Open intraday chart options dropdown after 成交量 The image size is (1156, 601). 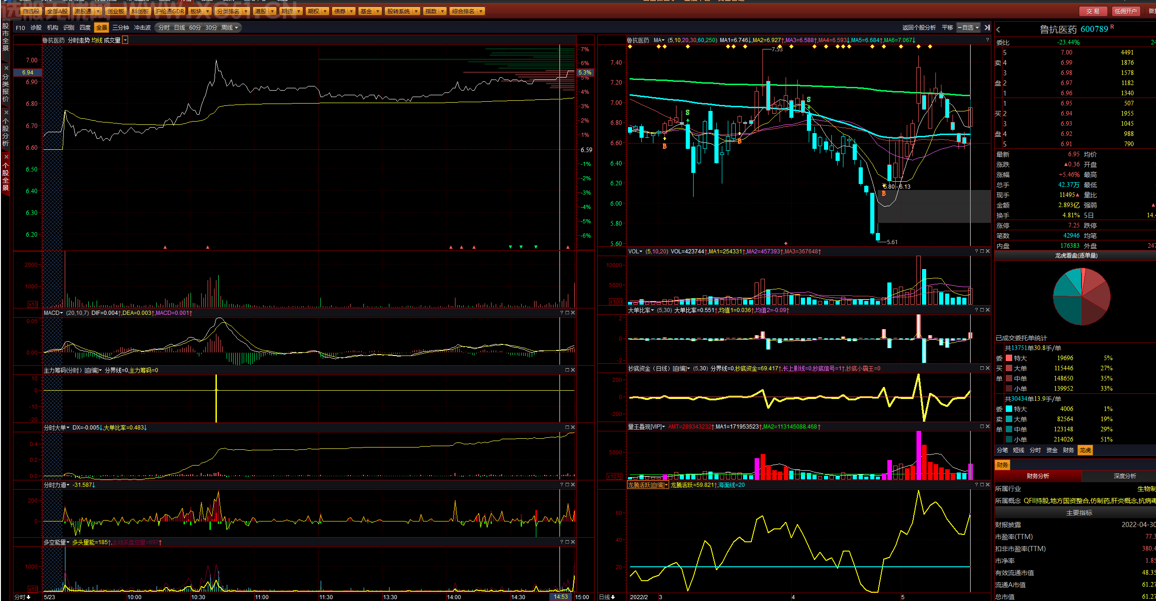125,41
